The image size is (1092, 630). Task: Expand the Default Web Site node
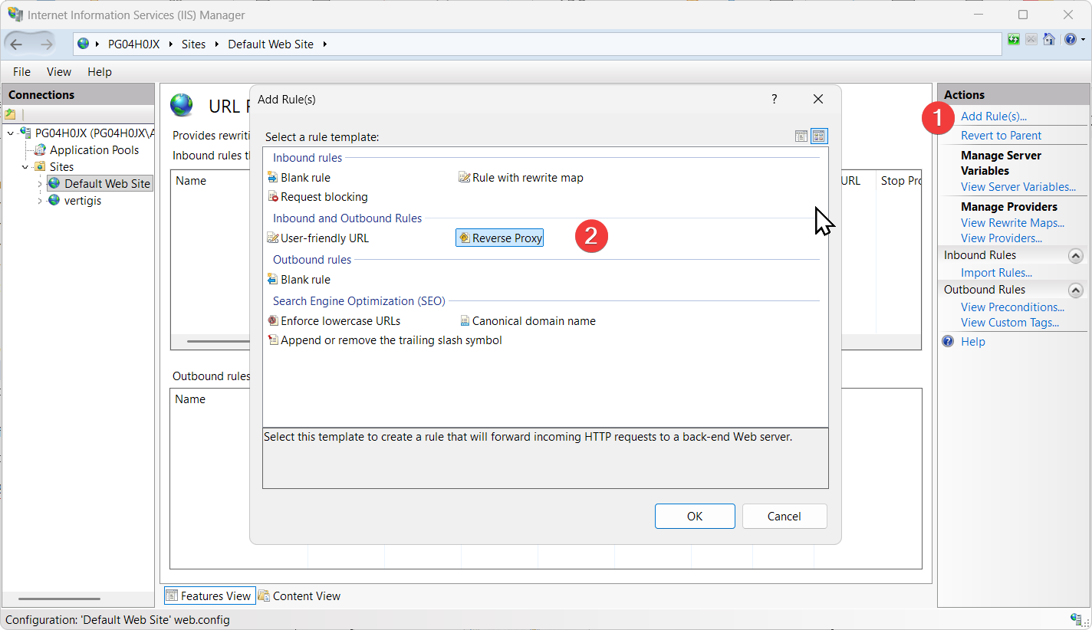(x=40, y=184)
